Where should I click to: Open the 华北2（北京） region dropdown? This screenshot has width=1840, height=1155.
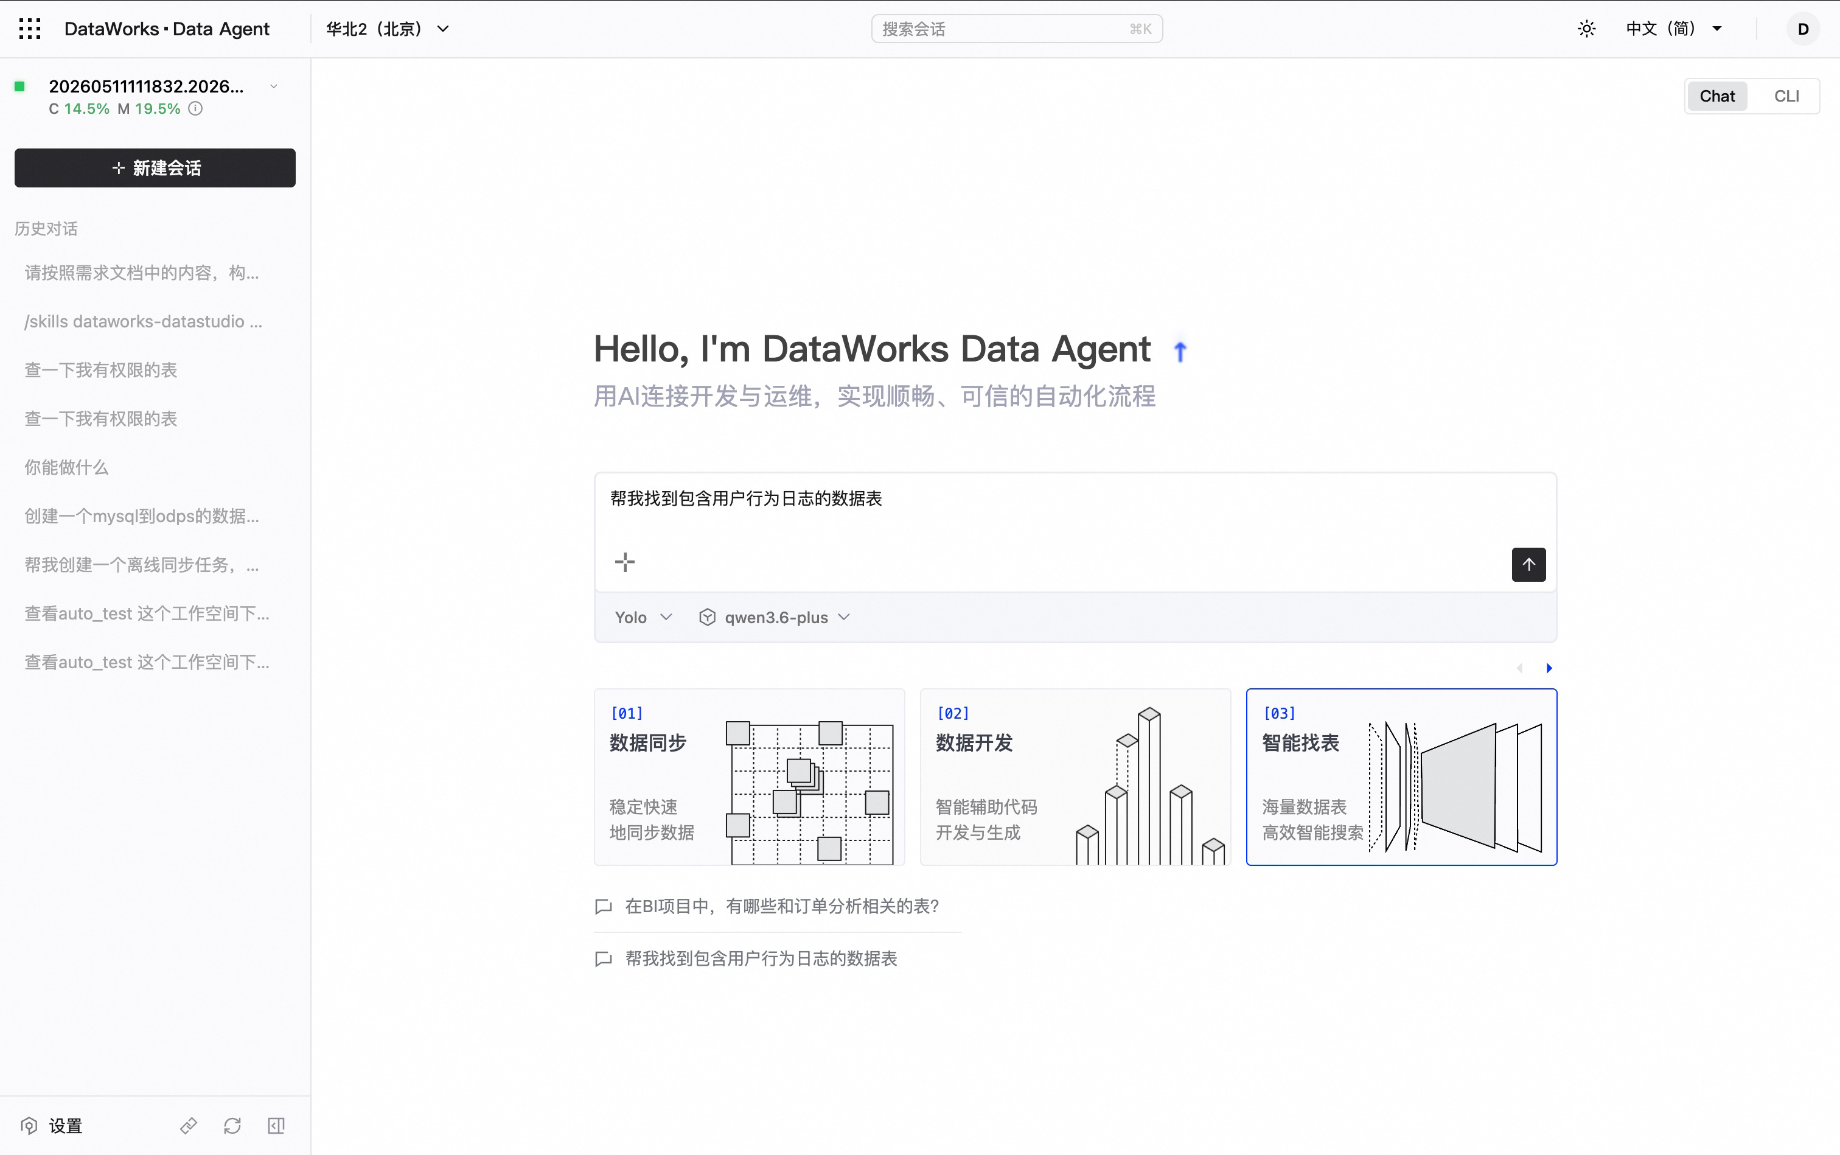coord(388,29)
